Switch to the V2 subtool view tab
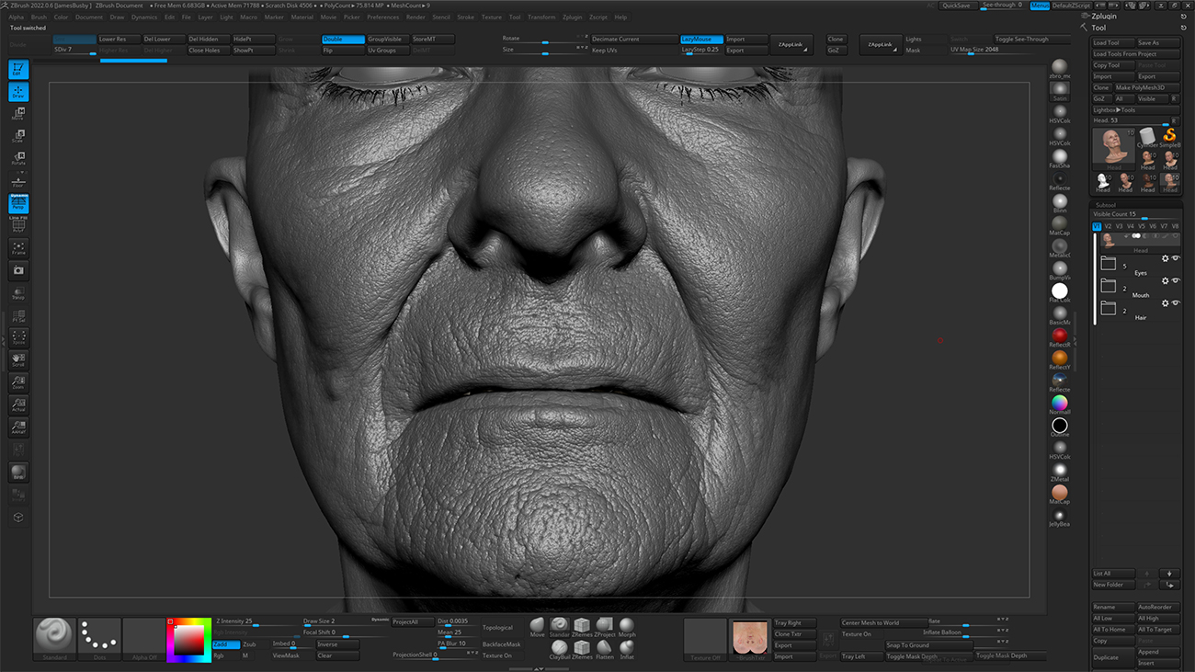The height and width of the screenshot is (672, 1195). coord(1109,226)
